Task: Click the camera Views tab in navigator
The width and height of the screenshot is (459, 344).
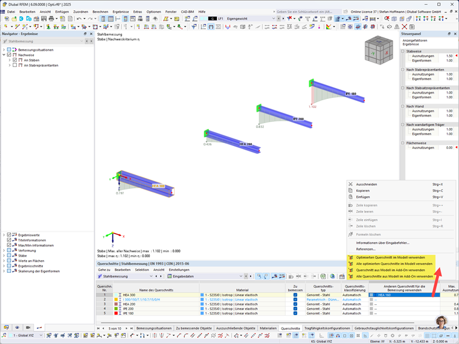Action: (28, 327)
